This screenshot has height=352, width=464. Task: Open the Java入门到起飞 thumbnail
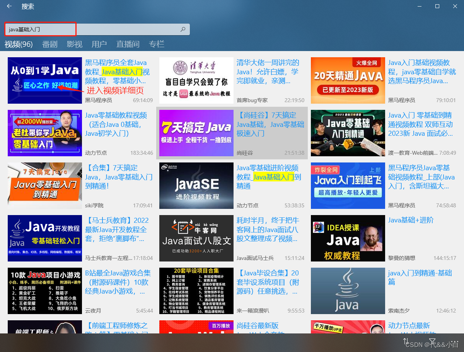(x=348, y=186)
